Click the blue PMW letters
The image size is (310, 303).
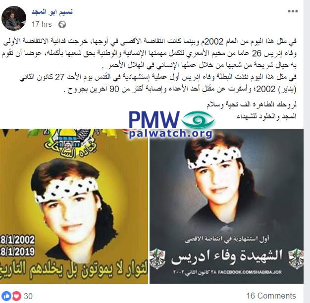coord(154,120)
